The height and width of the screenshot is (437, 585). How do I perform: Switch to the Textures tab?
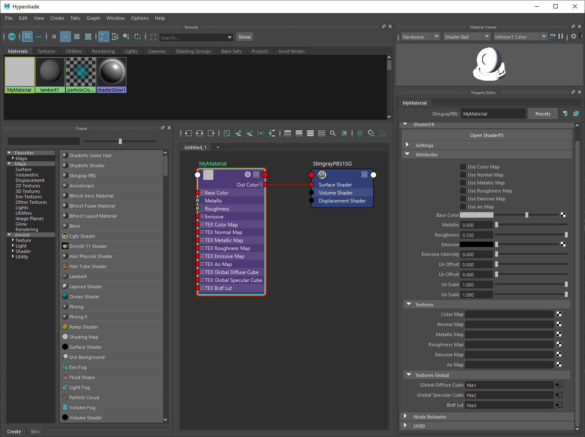46,51
